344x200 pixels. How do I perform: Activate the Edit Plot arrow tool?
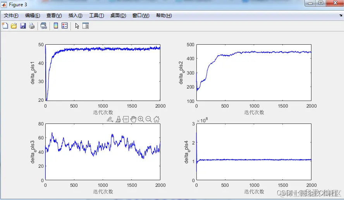(77, 26)
